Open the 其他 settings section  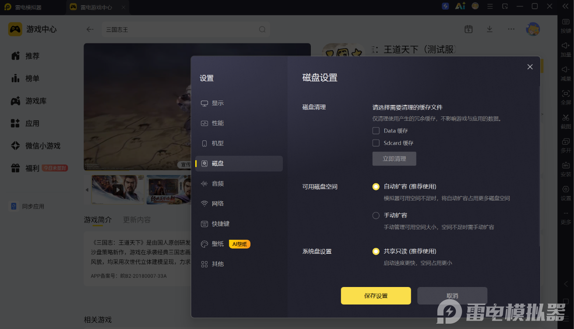click(x=239, y=264)
